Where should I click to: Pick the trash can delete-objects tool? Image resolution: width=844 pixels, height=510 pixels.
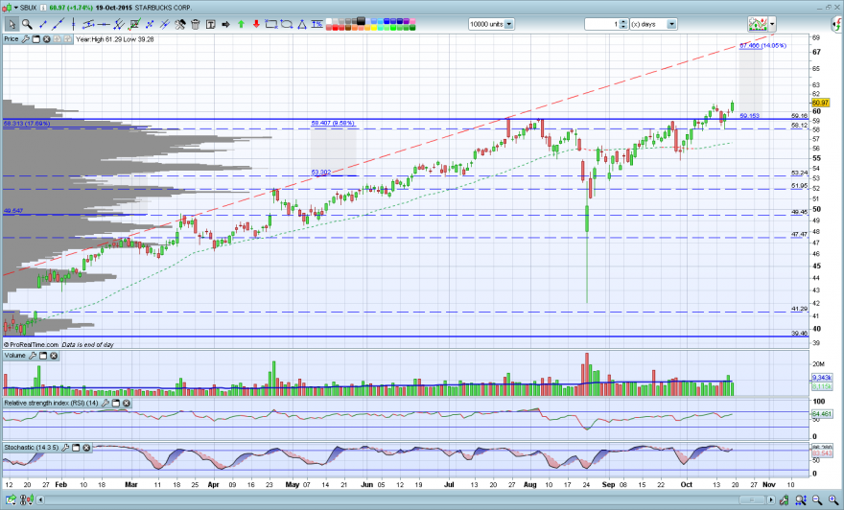click(196, 24)
